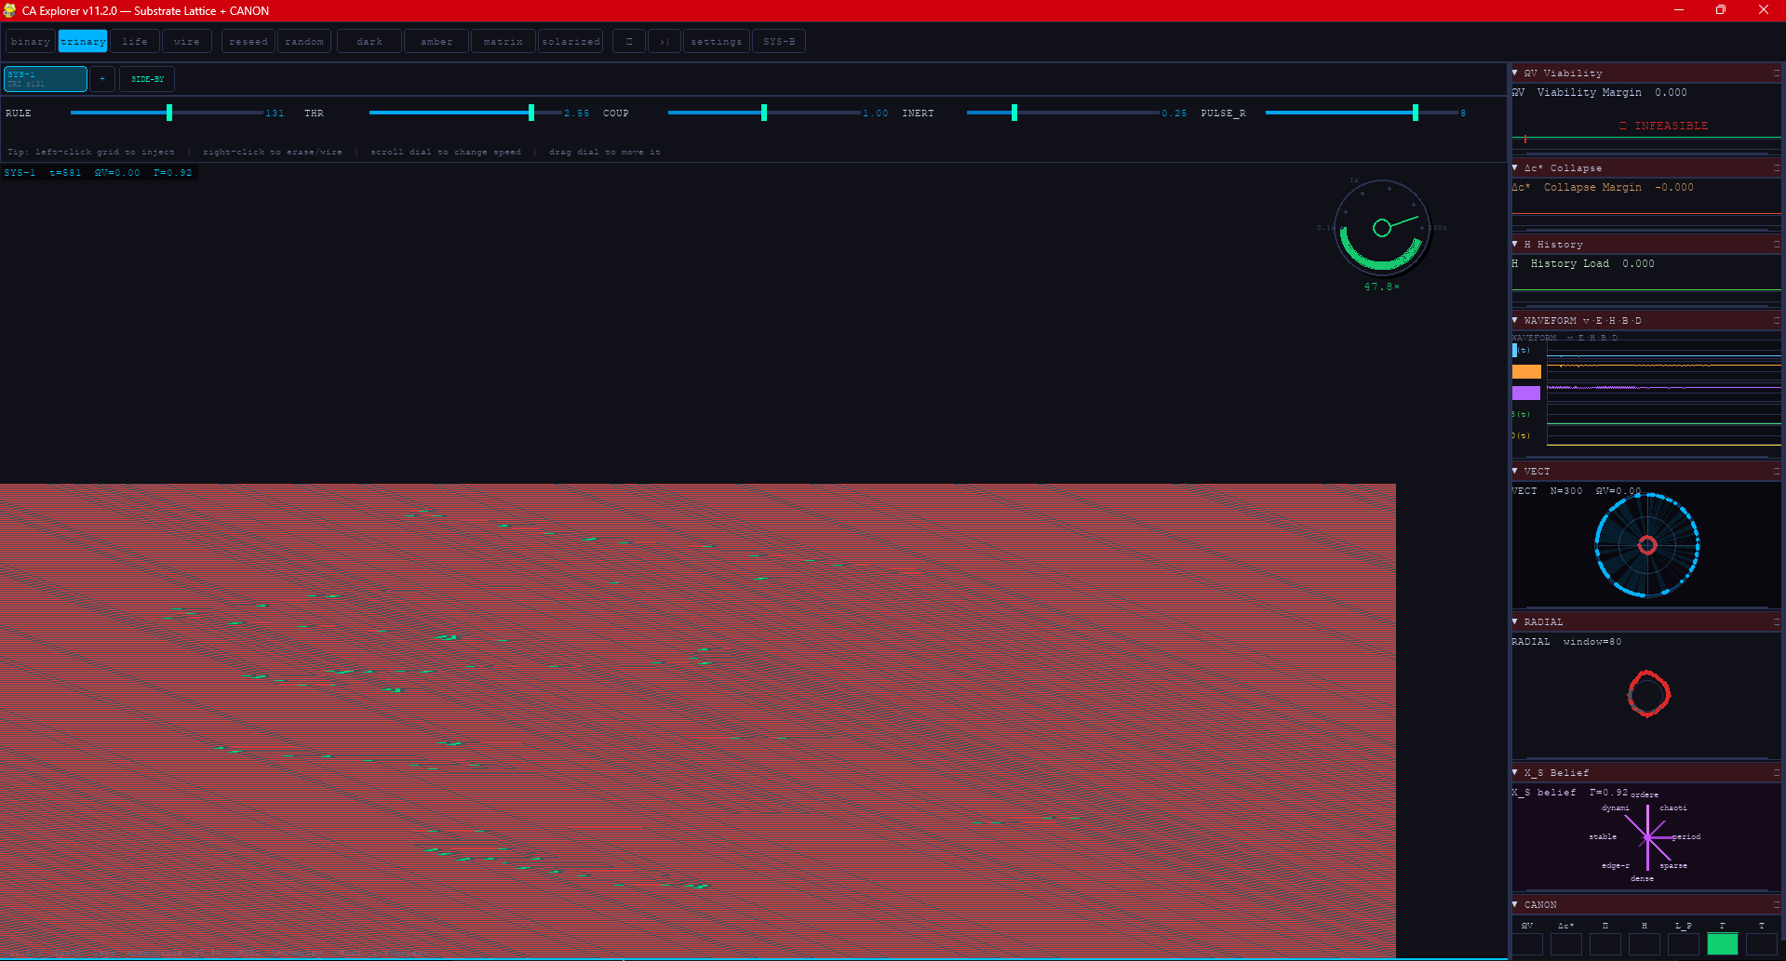Click the 'Collapse Margin -0.000' readout
The width and height of the screenshot is (1786, 961).
(1618, 187)
